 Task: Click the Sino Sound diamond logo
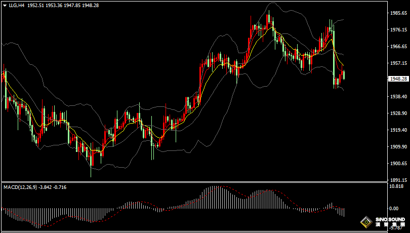tap(365, 222)
